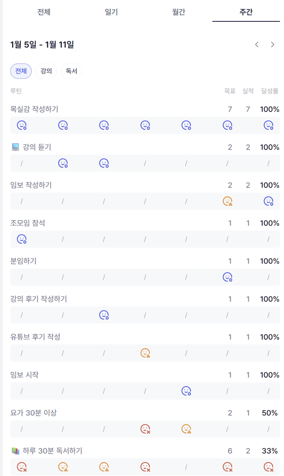Click orange face in 유튜브 후기 작성 row
284x476 pixels.
[145, 353]
